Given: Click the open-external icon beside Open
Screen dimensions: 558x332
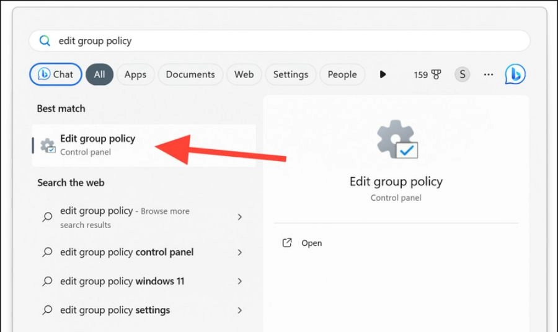Looking at the screenshot, I should [287, 243].
